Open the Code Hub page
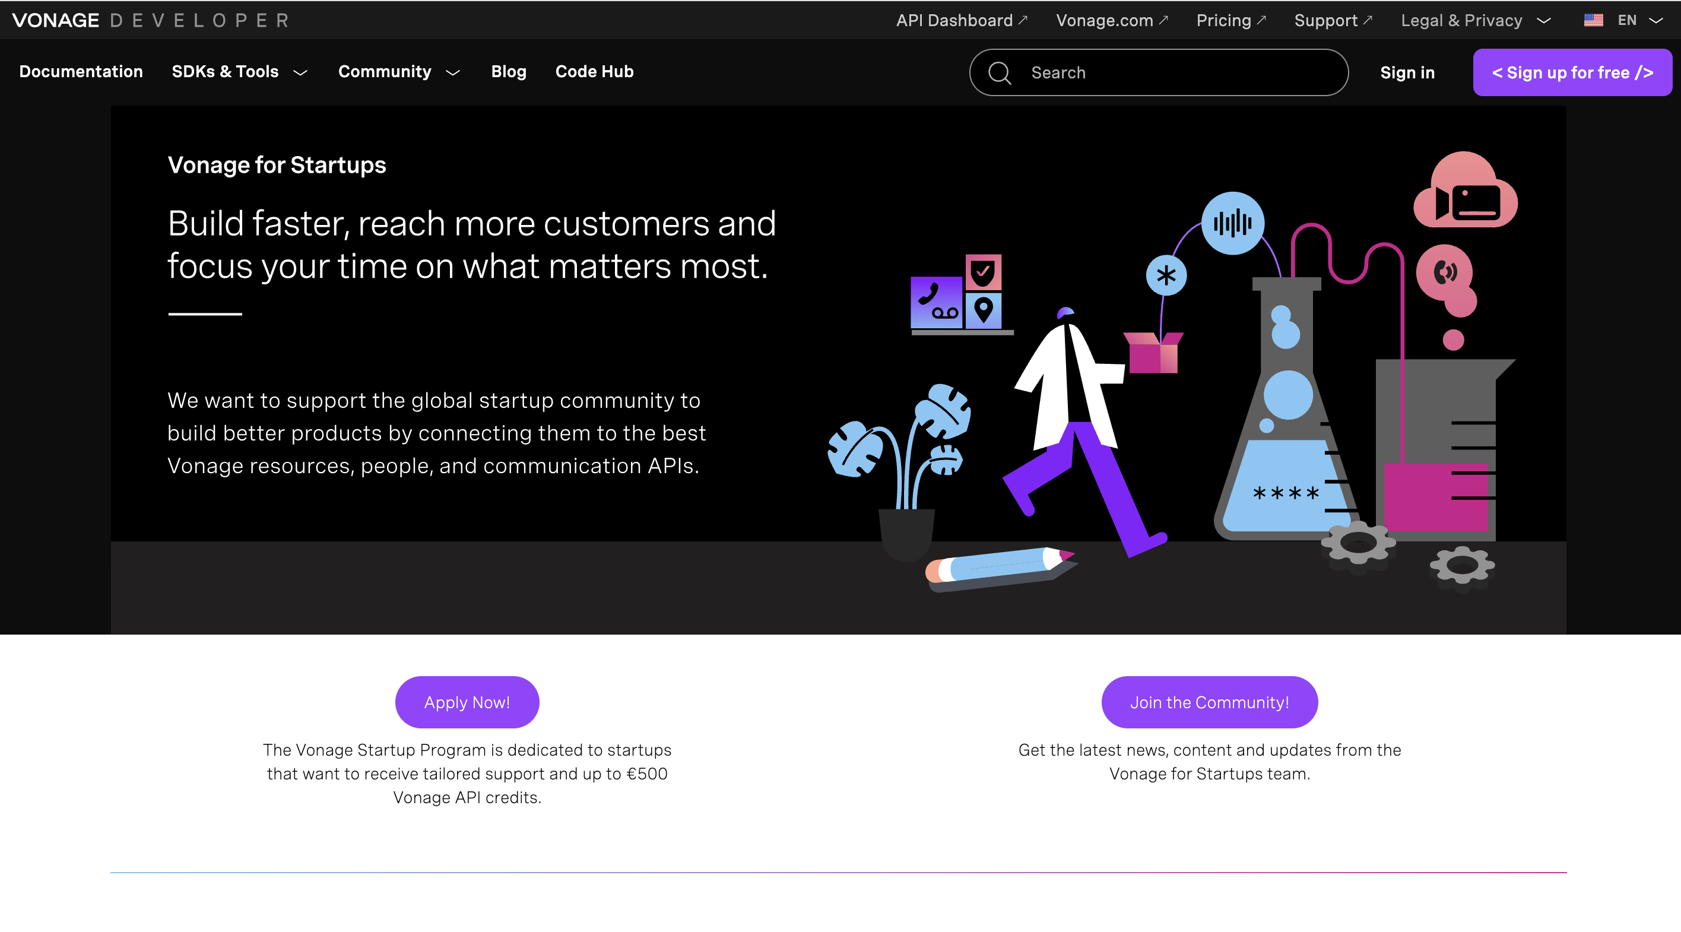Image resolution: width=1681 pixels, height=932 pixels. point(594,72)
